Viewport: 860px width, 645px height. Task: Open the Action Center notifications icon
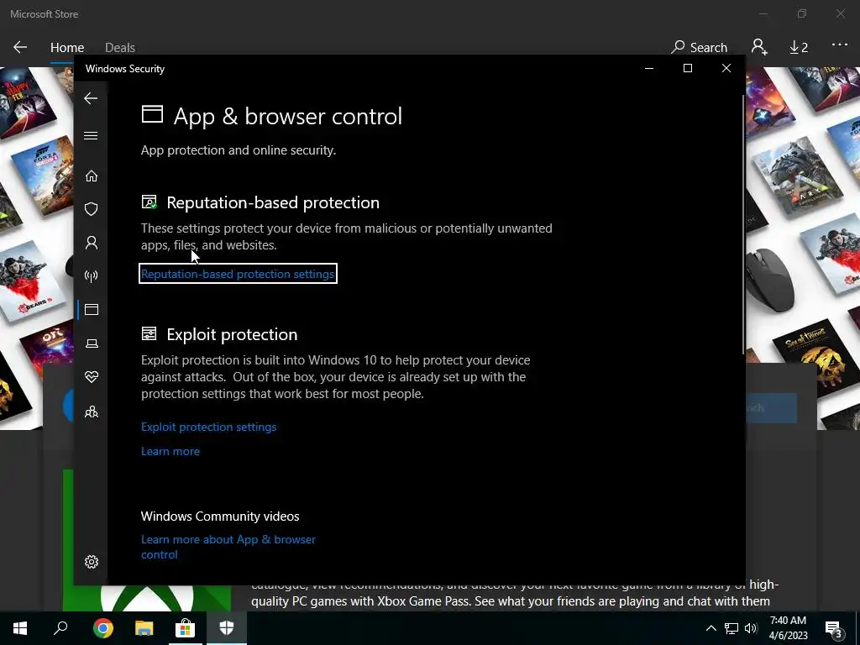coord(834,628)
